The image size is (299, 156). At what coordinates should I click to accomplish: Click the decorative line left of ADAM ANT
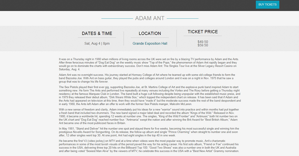(117, 19)
